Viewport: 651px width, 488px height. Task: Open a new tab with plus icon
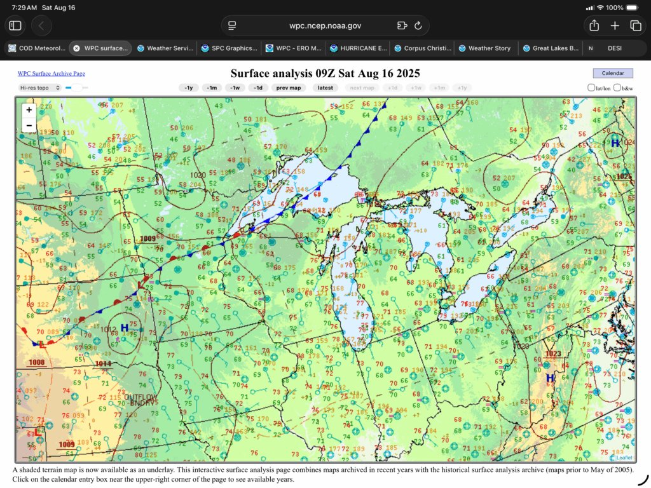pos(615,25)
